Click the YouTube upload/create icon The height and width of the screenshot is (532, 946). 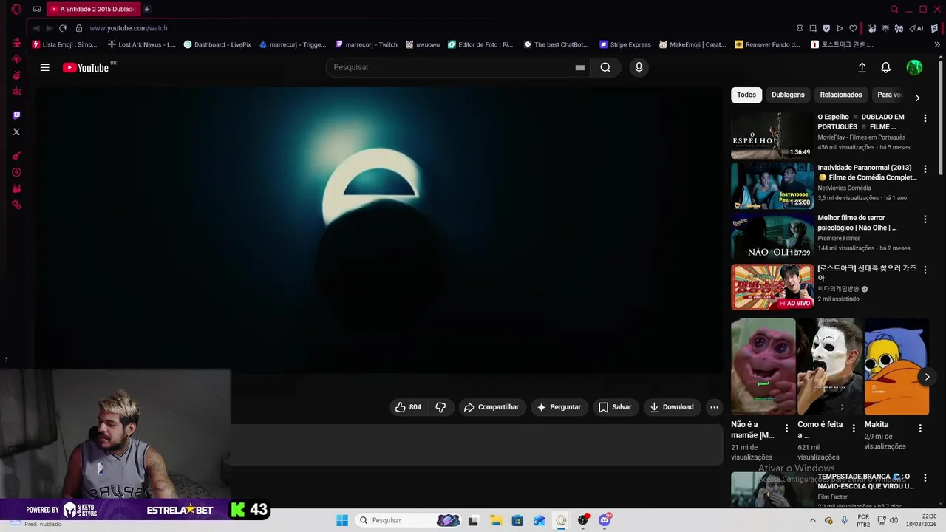(862, 67)
